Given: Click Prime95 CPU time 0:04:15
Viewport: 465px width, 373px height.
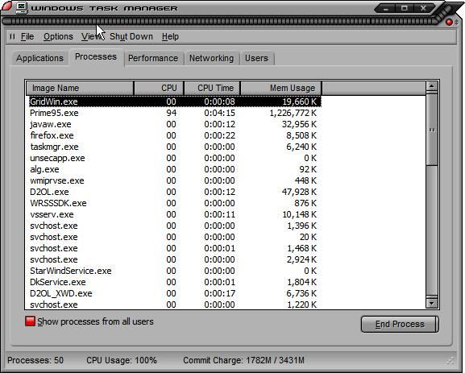Looking at the screenshot, I should 219,113.
